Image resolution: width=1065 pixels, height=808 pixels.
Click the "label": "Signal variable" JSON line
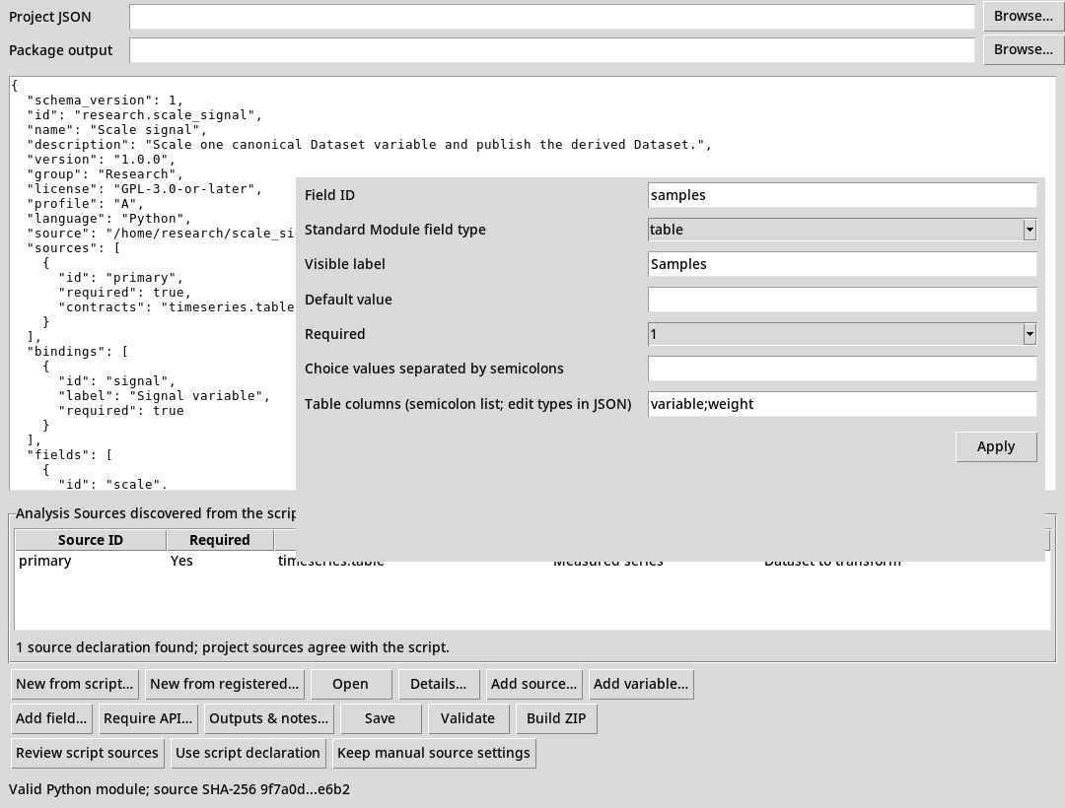[165, 396]
